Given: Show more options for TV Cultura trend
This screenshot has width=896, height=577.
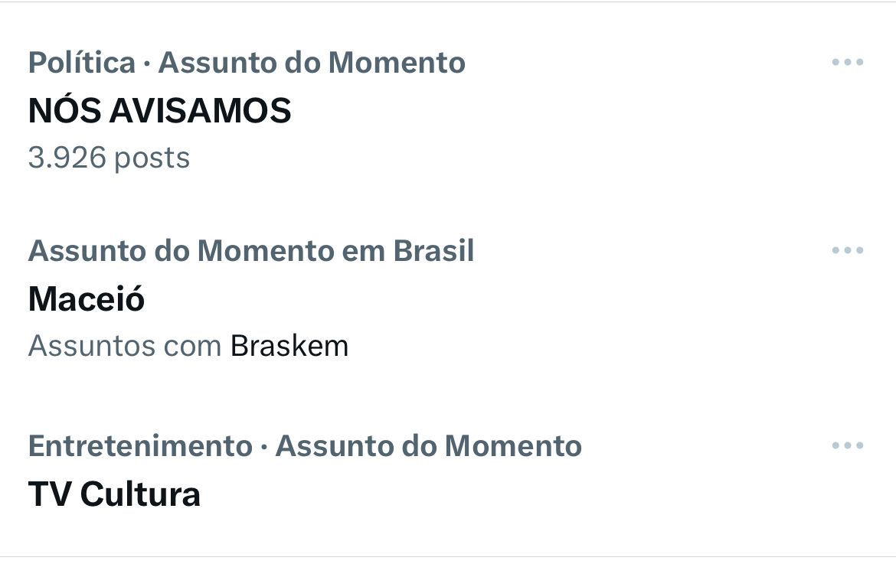Looking at the screenshot, I should coord(847,445).
